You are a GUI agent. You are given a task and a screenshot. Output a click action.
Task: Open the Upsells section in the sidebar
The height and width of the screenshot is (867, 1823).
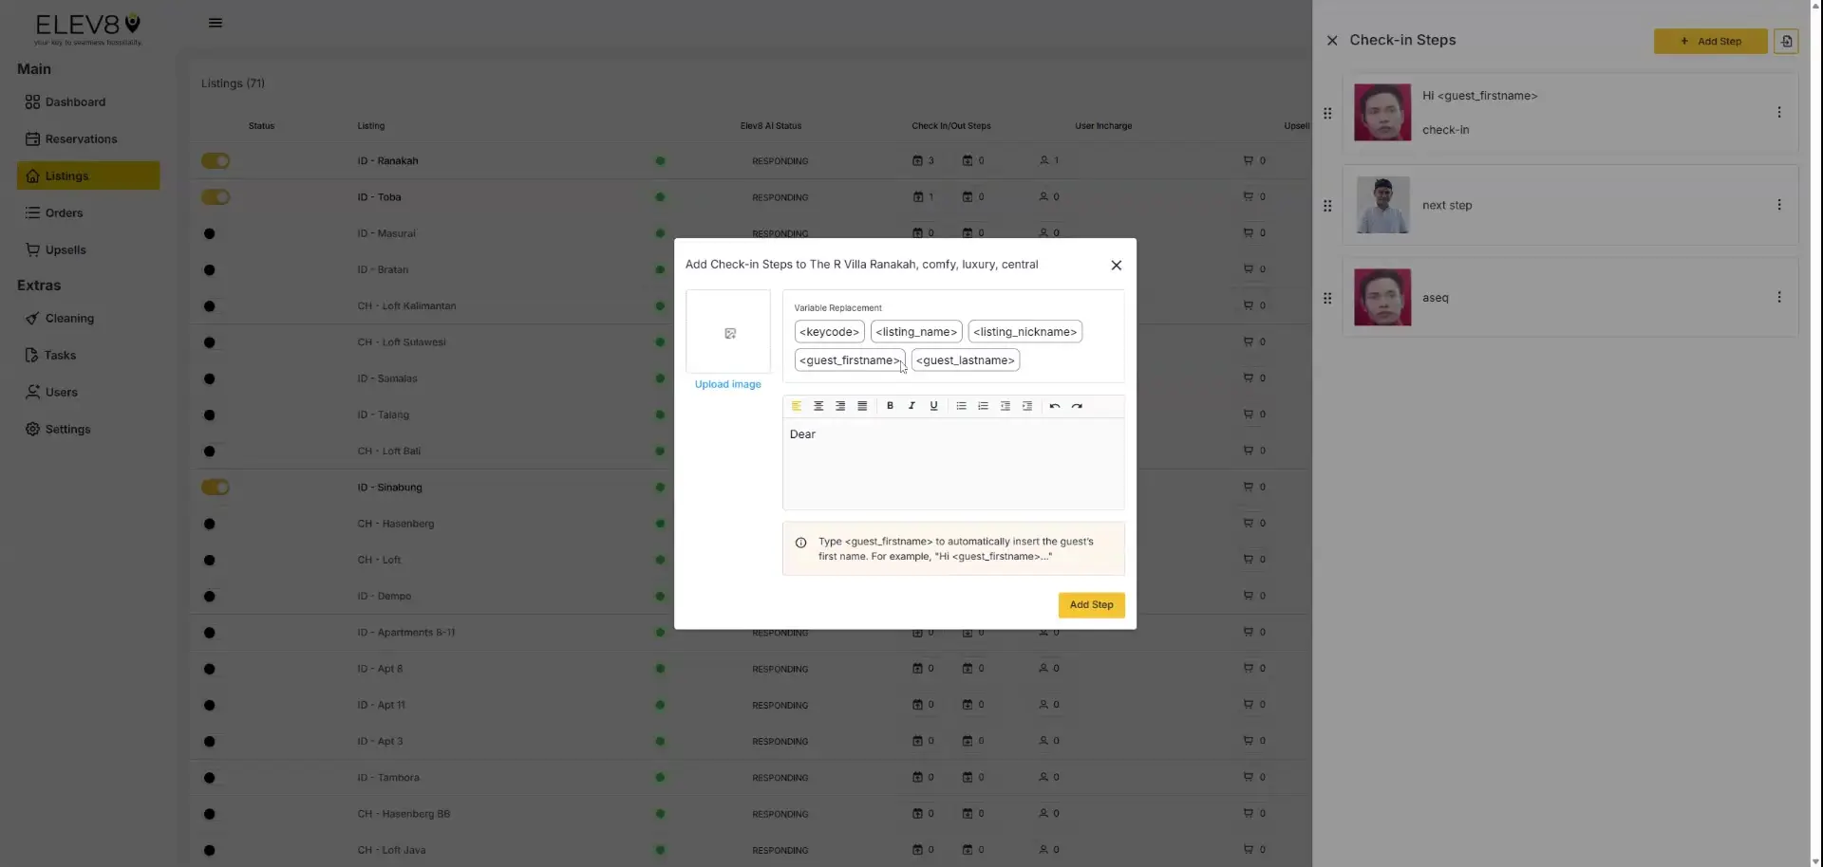click(x=66, y=249)
